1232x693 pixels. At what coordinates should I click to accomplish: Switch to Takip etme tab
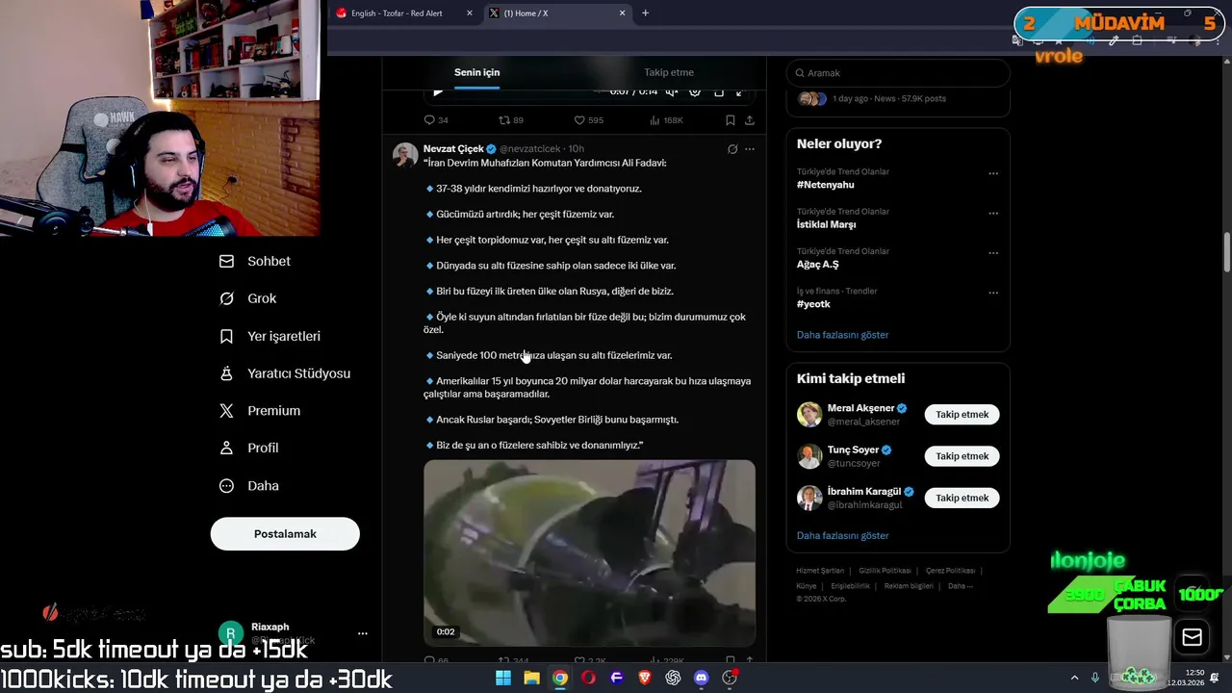pyautogui.click(x=669, y=72)
